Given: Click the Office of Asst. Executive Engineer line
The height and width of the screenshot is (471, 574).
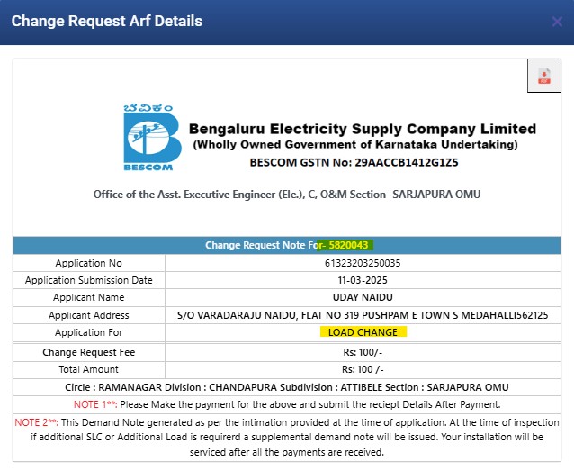Looking at the screenshot, I should tap(287, 195).
